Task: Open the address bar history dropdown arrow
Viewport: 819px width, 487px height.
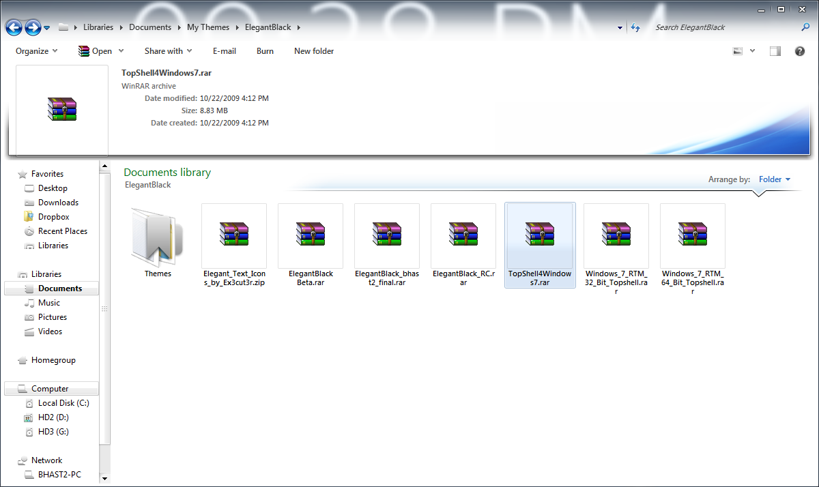Action: click(x=620, y=28)
